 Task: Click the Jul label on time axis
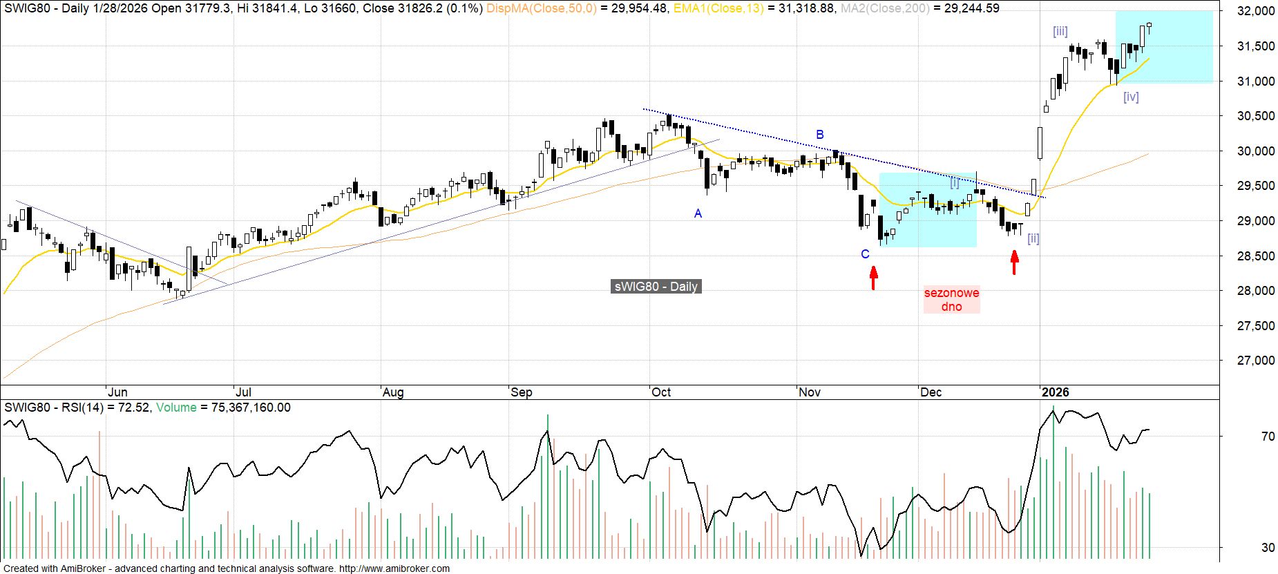[242, 392]
